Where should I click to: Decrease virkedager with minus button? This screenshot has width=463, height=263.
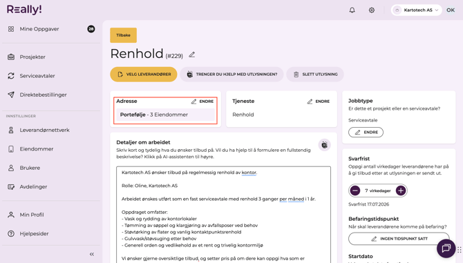[x=355, y=191]
